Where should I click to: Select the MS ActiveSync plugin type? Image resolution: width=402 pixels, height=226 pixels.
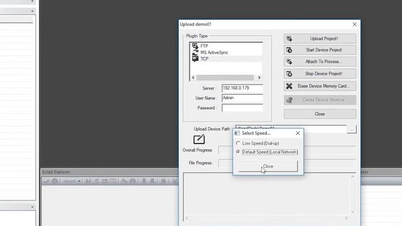point(214,53)
